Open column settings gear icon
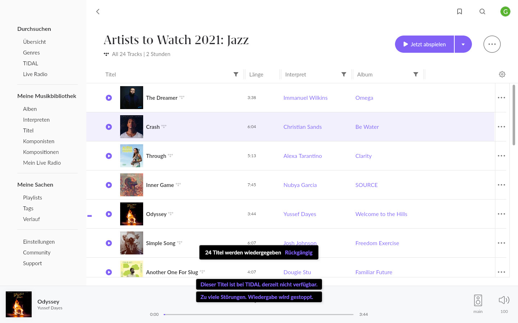The width and height of the screenshot is (518, 323). (x=502, y=74)
